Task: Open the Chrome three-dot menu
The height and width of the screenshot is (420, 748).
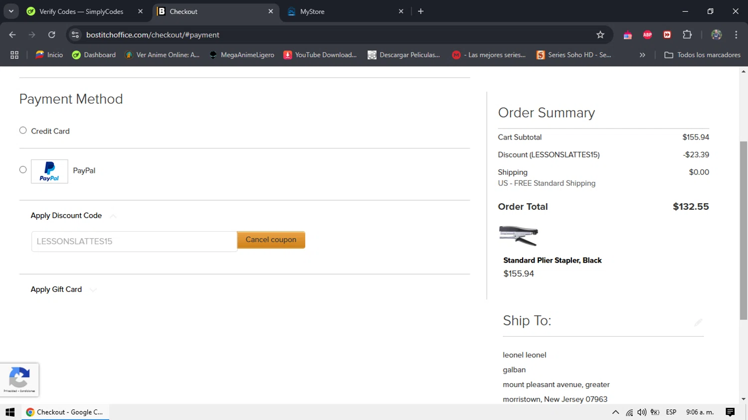Action: pos(736,35)
